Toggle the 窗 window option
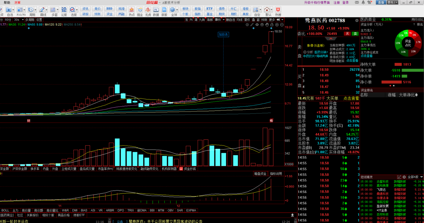 (258, 20)
